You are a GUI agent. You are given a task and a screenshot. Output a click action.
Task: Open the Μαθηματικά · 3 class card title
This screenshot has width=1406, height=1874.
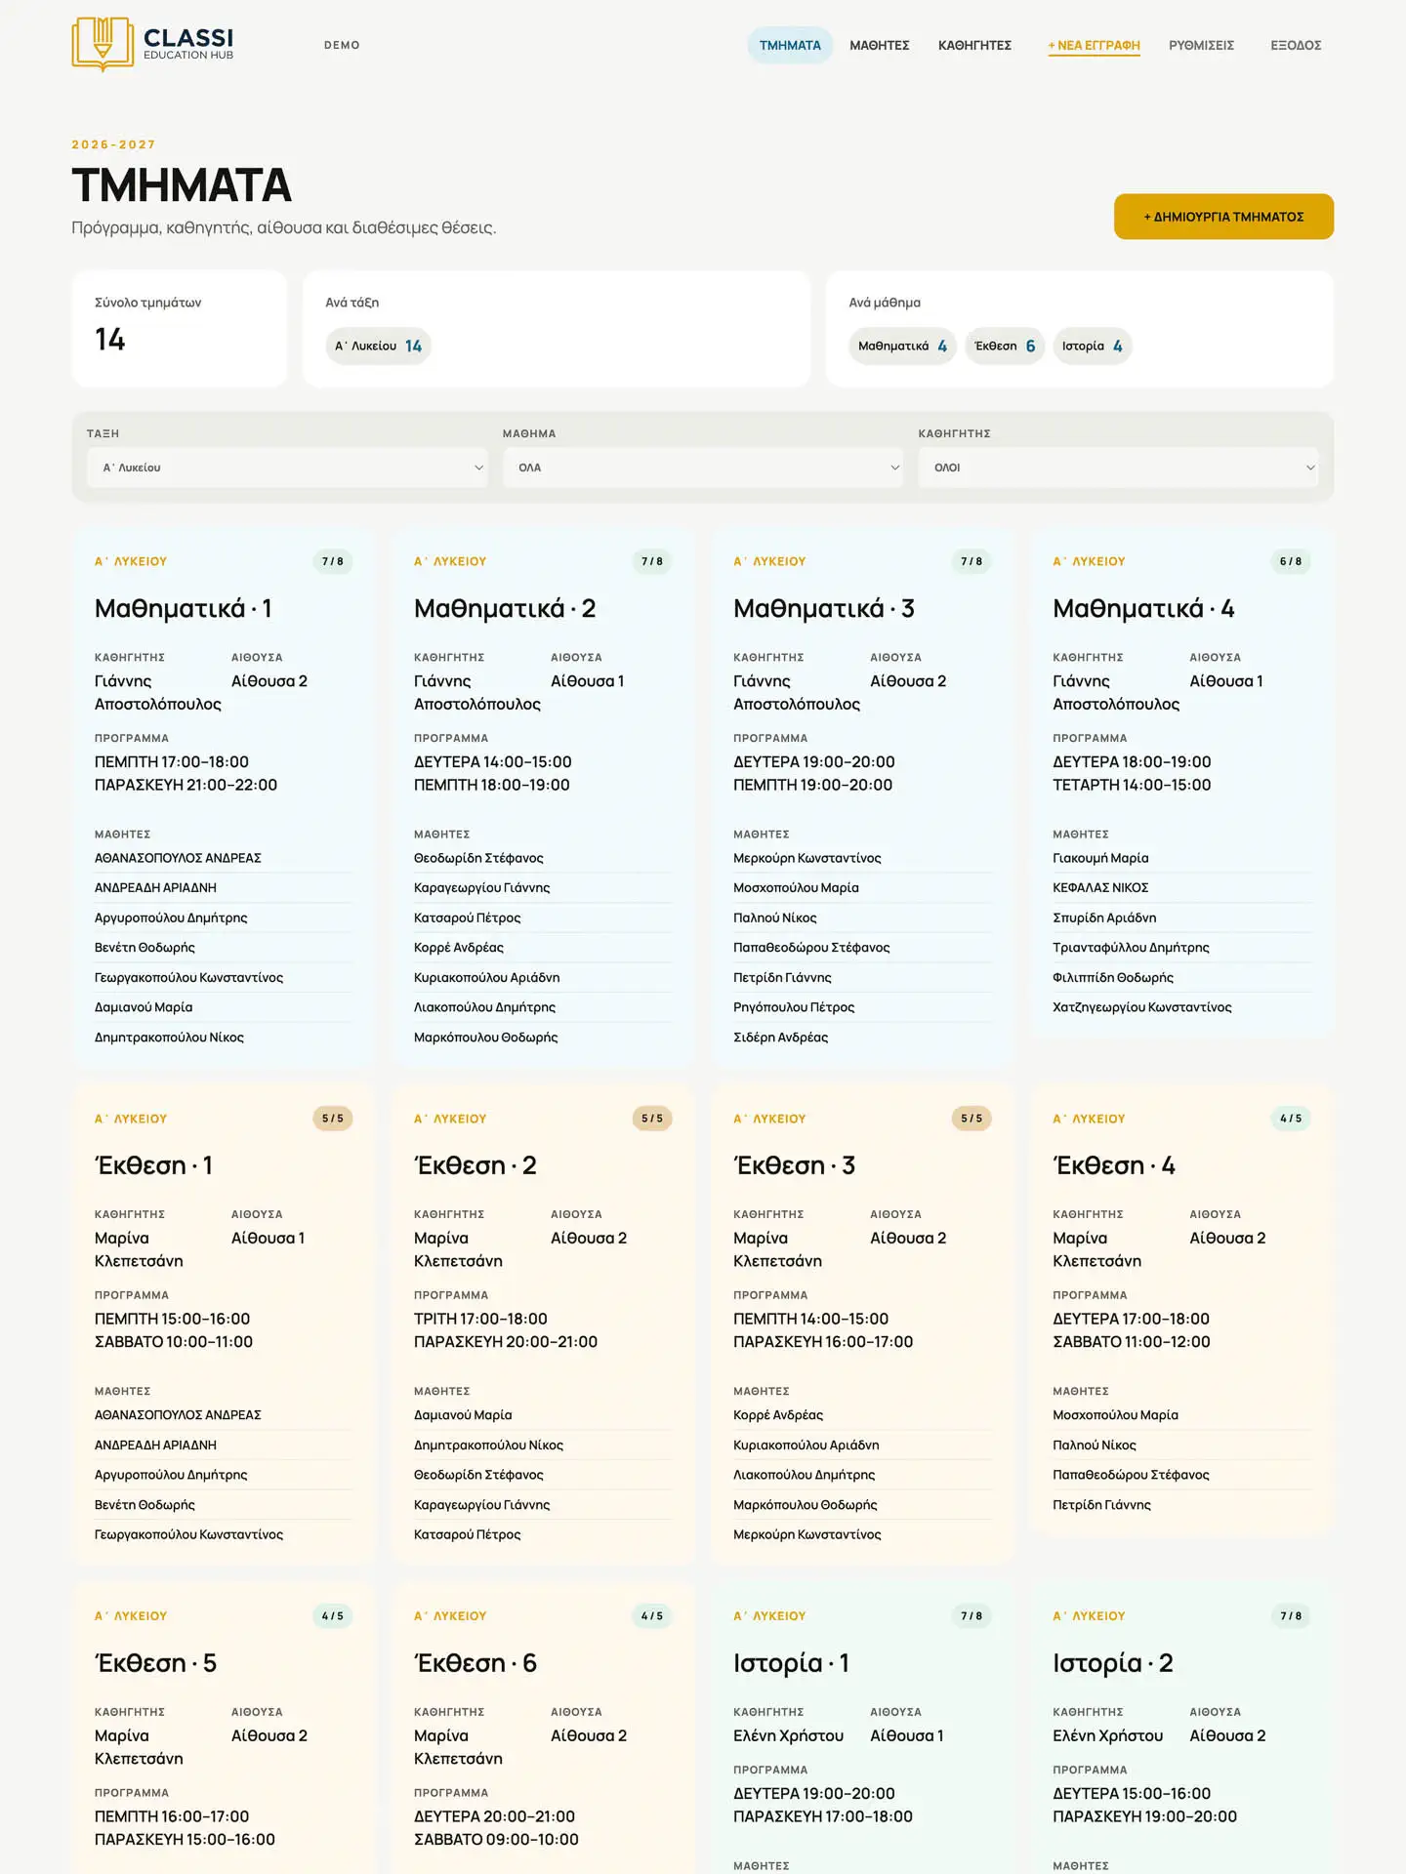(x=824, y=609)
